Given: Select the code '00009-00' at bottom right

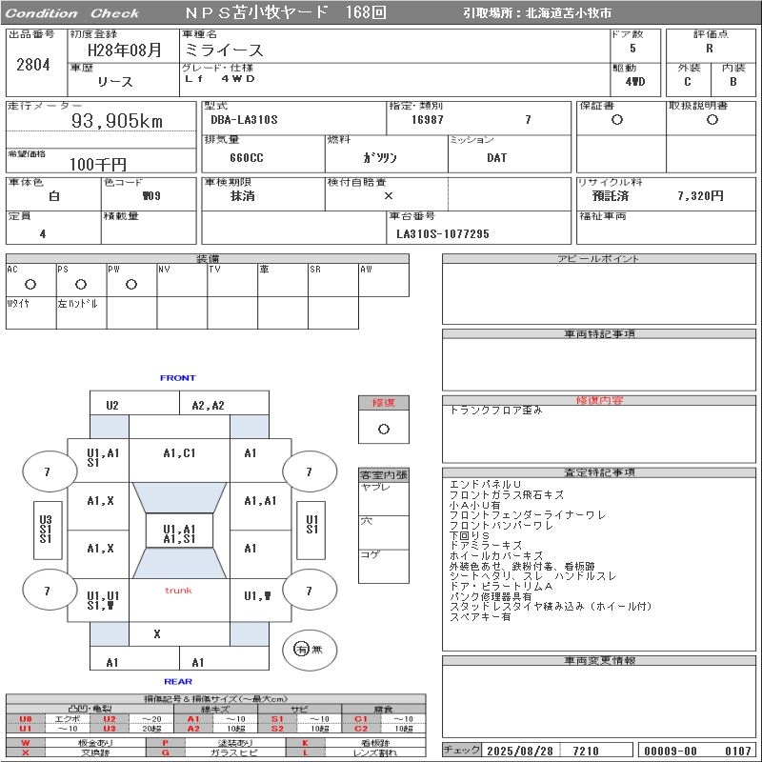Looking at the screenshot, I should click(671, 751).
